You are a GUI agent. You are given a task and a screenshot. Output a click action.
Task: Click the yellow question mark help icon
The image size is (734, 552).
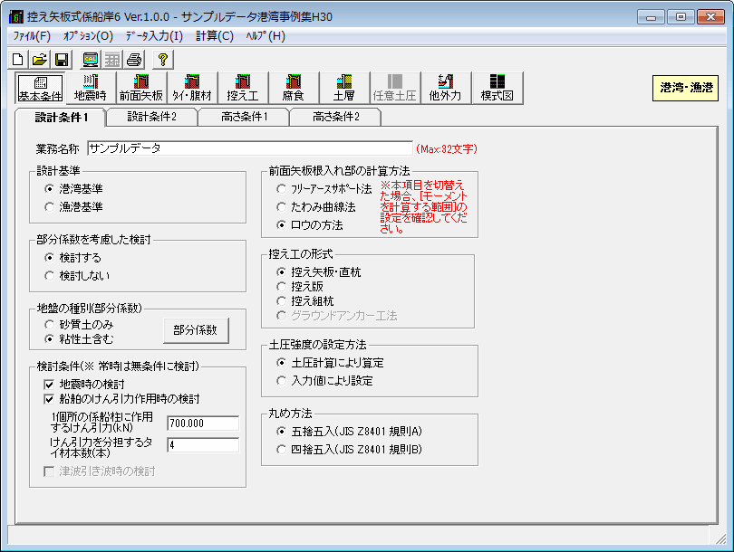coord(163,60)
